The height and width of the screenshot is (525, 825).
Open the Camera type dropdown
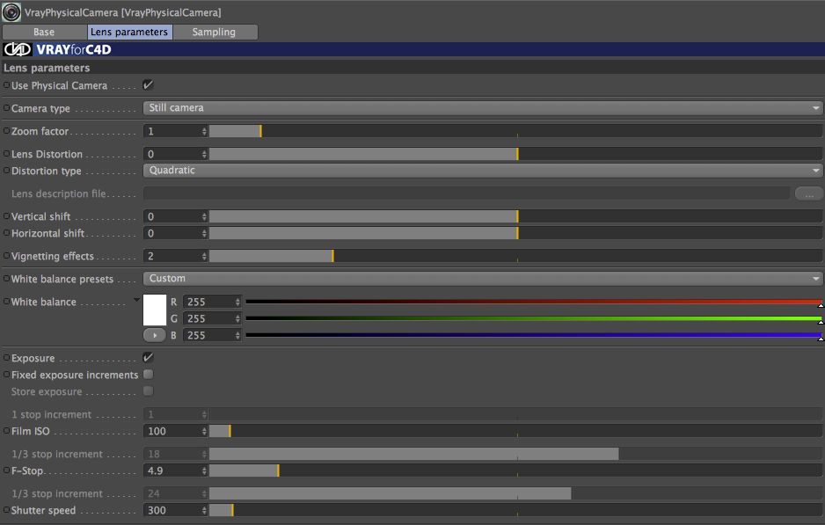[483, 108]
